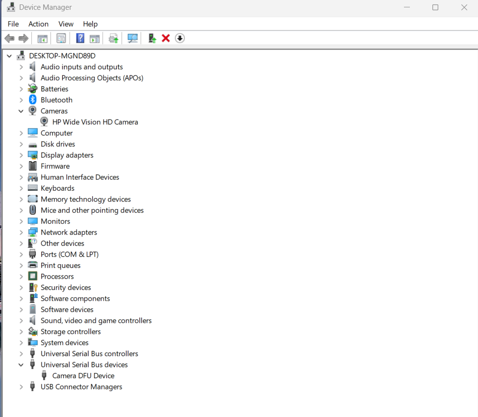This screenshot has width=478, height=417.
Task: Click Scan for hardware changes icon
Action: click(x=132, y=38)
